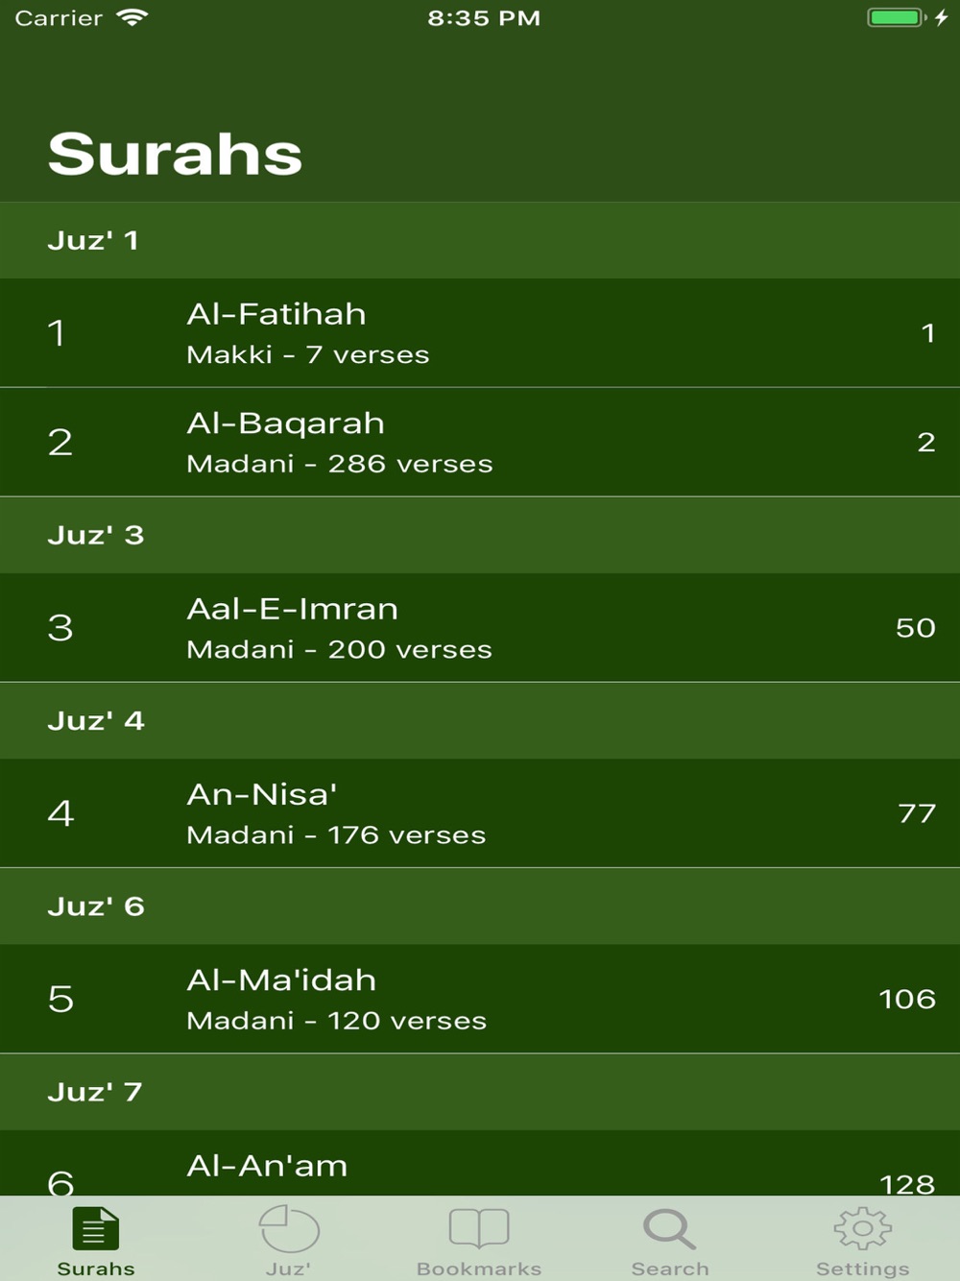The image size is (960, 1281).
Task: Select the Bookmarks tab label
Action: coord(479,1269)
